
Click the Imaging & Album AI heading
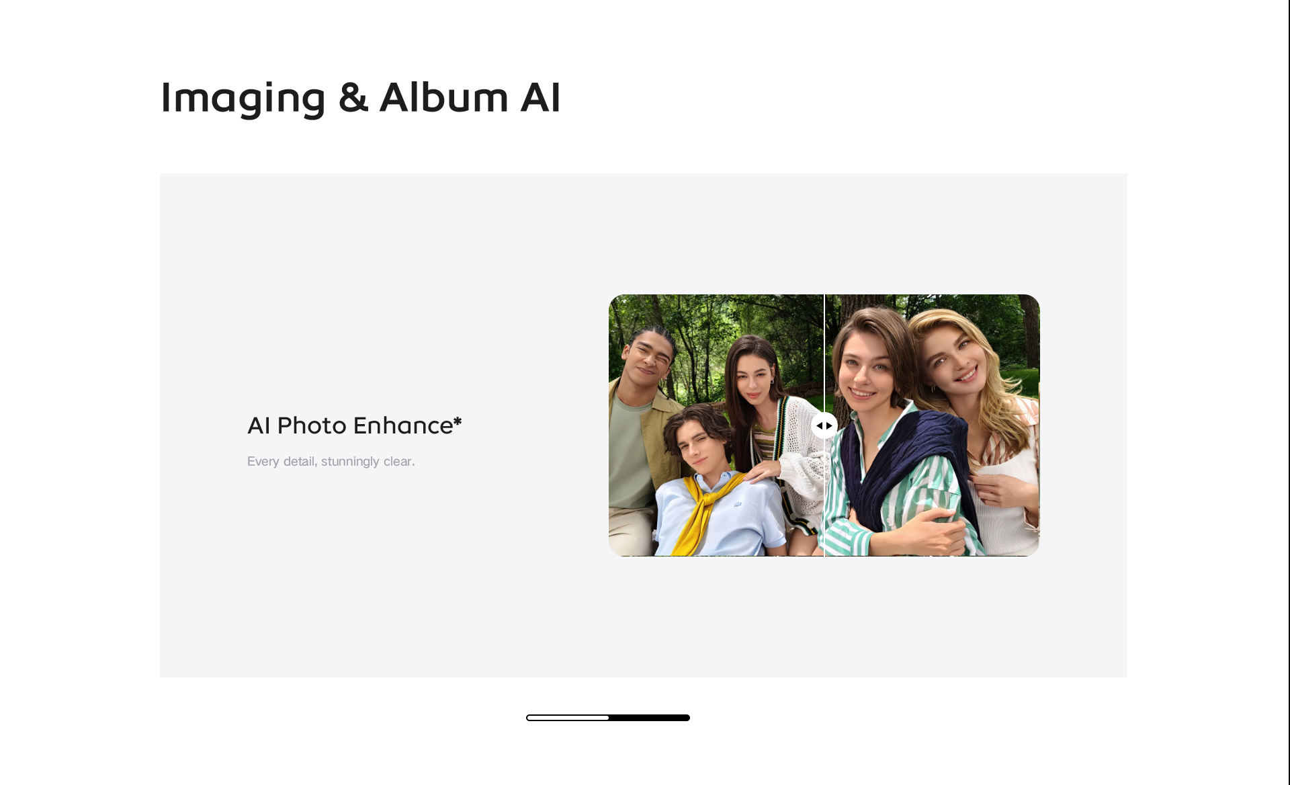point(360,97)
